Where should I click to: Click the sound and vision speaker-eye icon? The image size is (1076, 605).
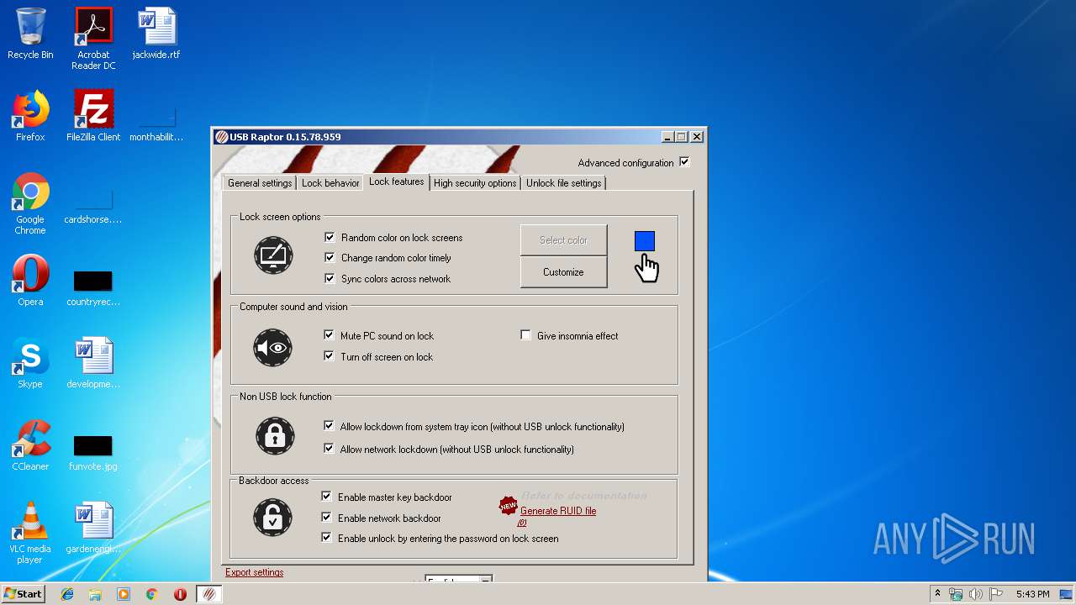273,347
